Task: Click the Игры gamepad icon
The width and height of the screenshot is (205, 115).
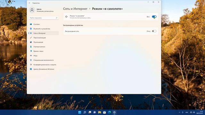Action: (31, 56)
